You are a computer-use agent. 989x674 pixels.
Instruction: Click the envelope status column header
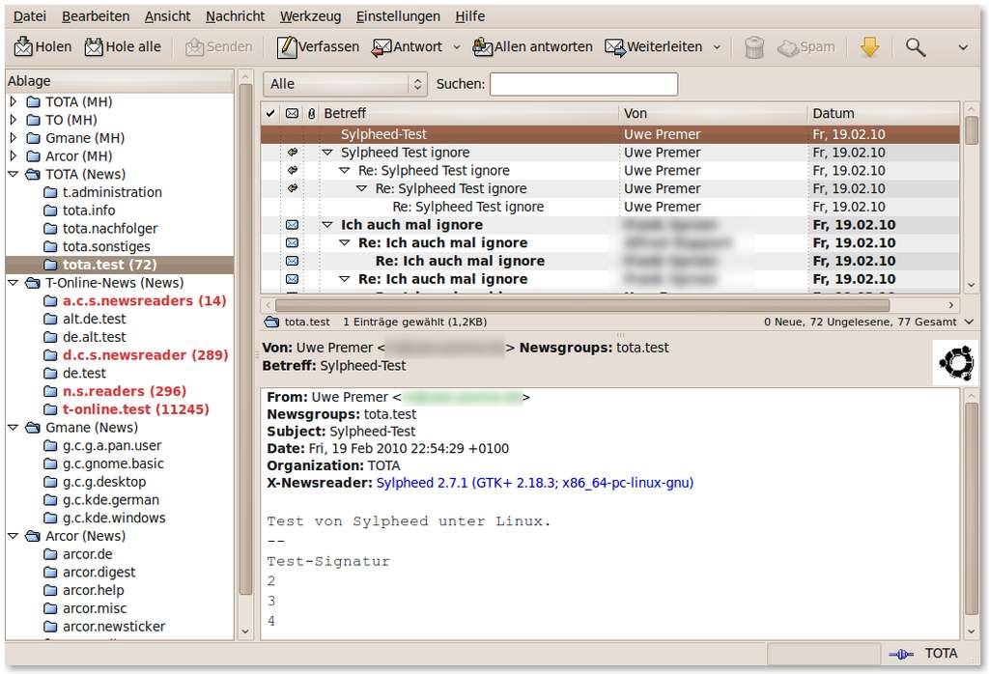(292, 114)
